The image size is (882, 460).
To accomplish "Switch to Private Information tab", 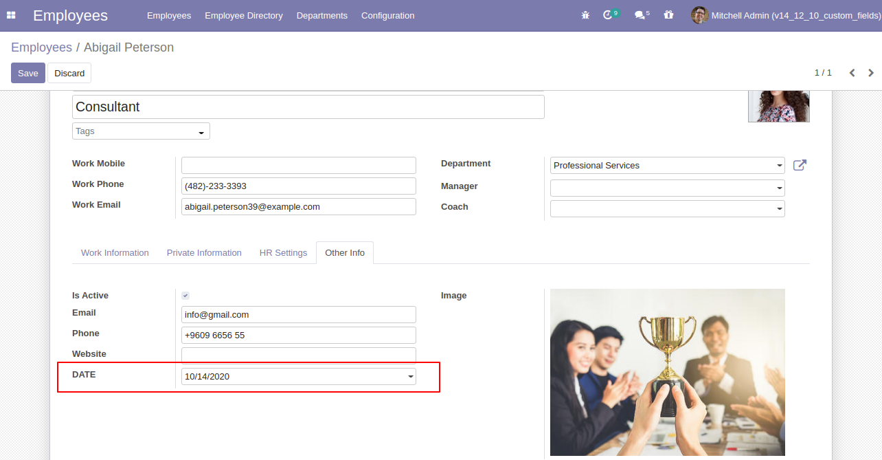I will tap(204, 253).
